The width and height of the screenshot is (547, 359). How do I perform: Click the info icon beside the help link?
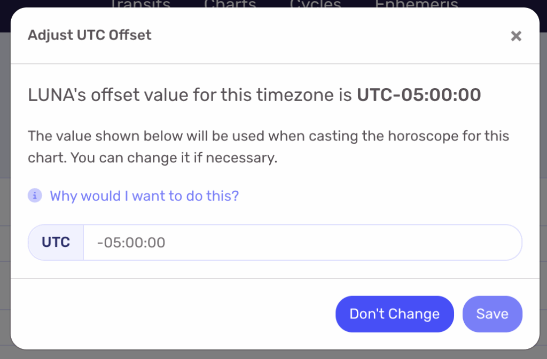(x=35, y=196)
